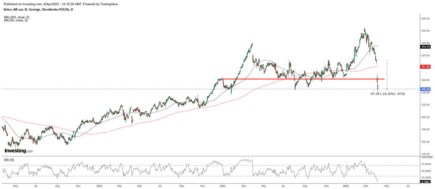Click the dashed measurement arrow line
Screen dimensions: 435x189
point(387,74)
